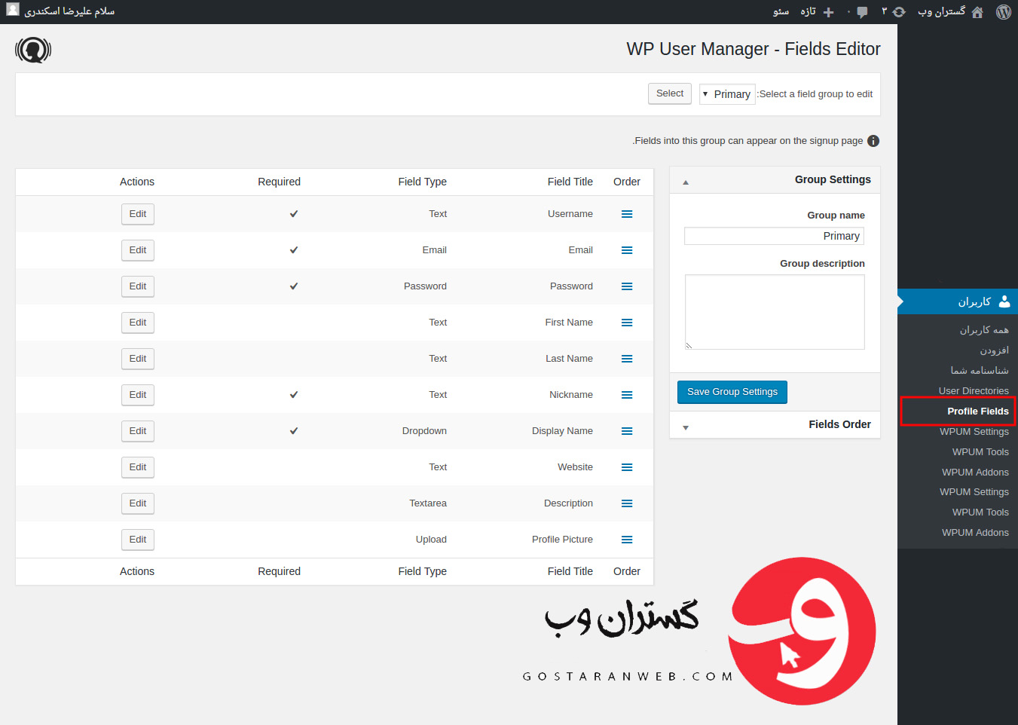Screen dimensions: 1018x725
Task: Expand the Fields Order panel arrow
Action: click(x=686, y=427)
